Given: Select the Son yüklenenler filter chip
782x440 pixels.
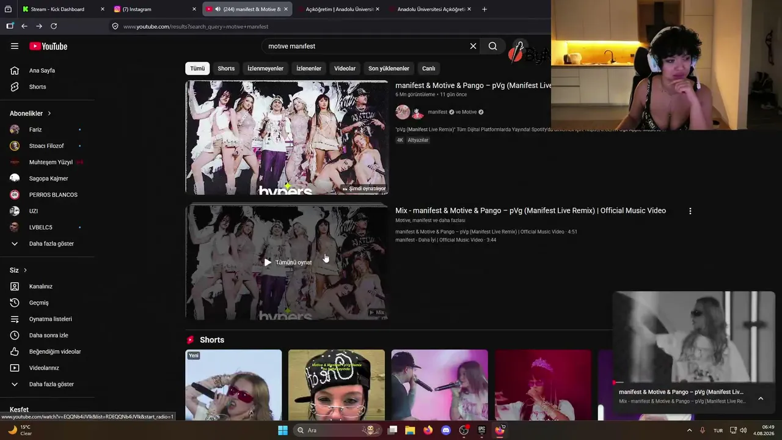Looking at the screenshot, I should tap(389, 68).
